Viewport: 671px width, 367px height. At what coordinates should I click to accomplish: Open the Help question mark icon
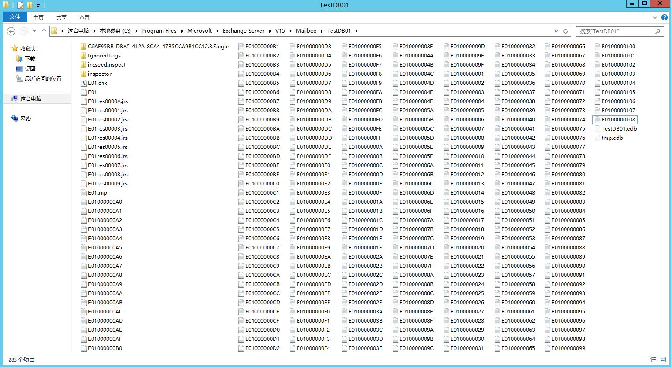click(x=664, y=17)
